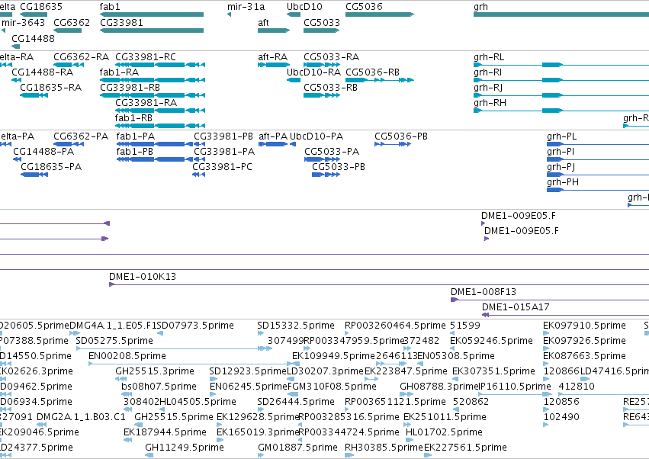The height and width of the screenshot is (459, 649).
Task: Select transcript grh-RH
Action: click(x=561, y=111)
